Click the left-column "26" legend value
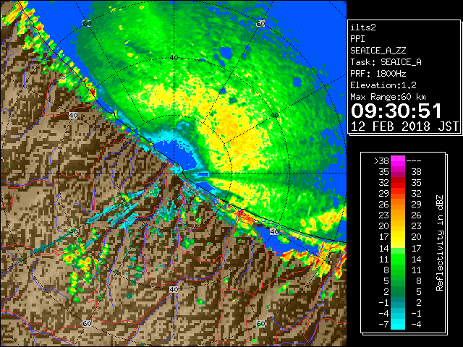Image resolution: width=463 pixels, height=347 pixels. click(384, 204)
